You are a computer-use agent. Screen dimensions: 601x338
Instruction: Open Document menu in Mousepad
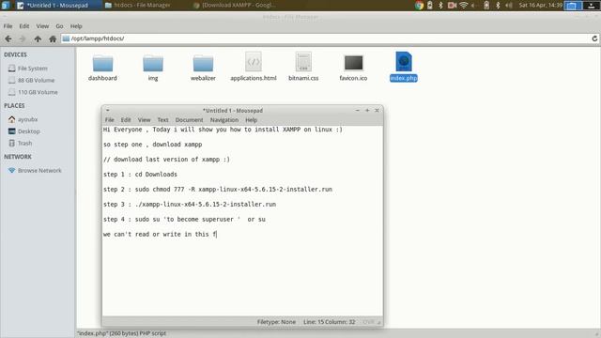pyautogui.click(x=190, y=120)
